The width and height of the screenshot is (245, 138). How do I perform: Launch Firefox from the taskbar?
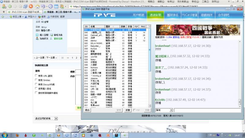click(x=17, y=135)
